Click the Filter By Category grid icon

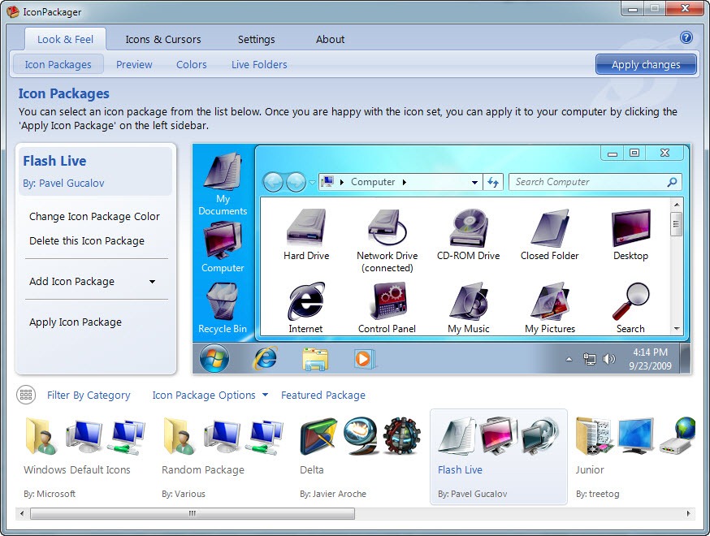coord(27,395)
